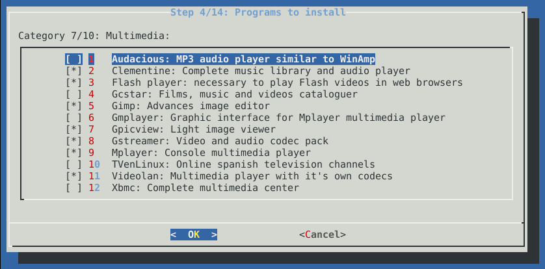The height and width of the screenshot is (269, 545).
Task: Click item number 9 tag
Action: click(x=91, y=153)
